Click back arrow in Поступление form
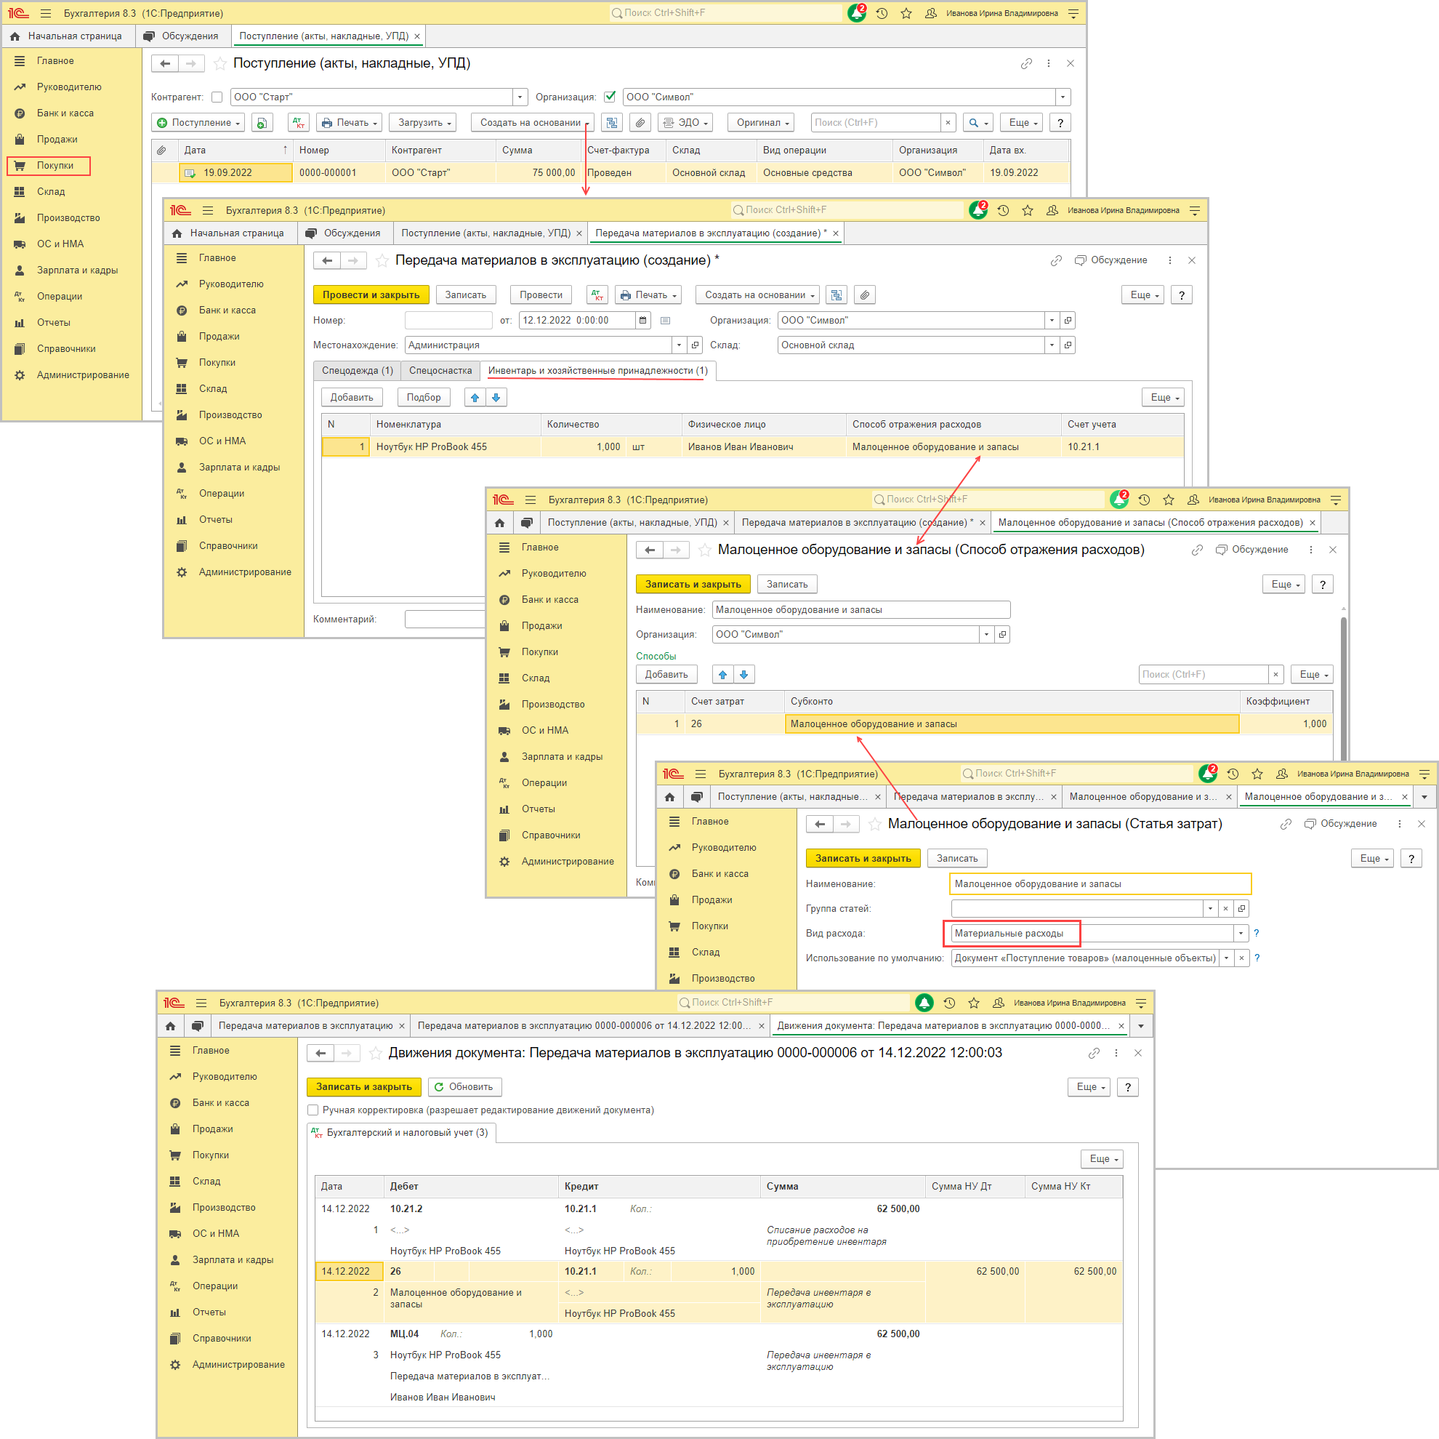1439x1439 pixels. point(166,63)
